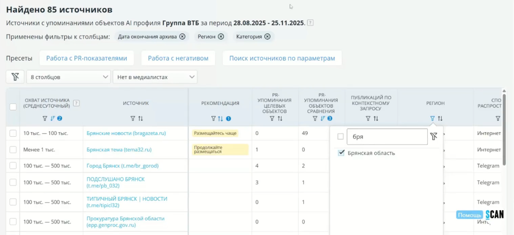Image resolution: width=514 pixels, height=235 pixels.
Task: Clear the region filter in the popup
Action: tap(434, 137)
